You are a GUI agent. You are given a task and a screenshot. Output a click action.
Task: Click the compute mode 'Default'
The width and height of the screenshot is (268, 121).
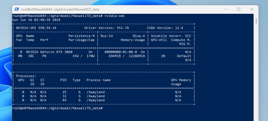(184, 56)
